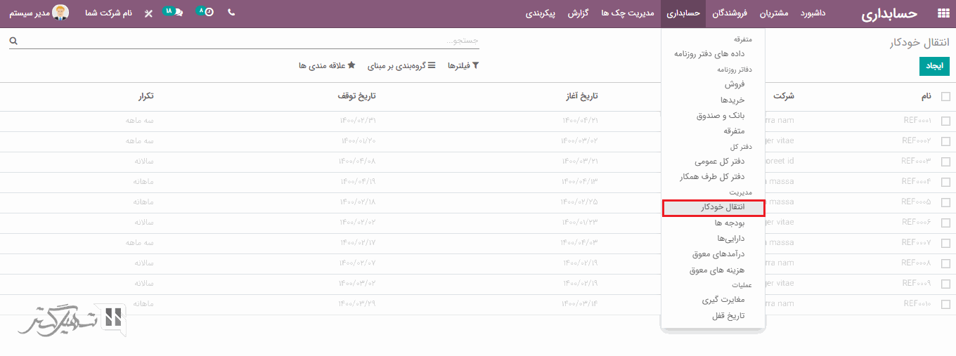956x356 pixels.
Task: Open the conversations chat bubble icon
Action: 174,13
